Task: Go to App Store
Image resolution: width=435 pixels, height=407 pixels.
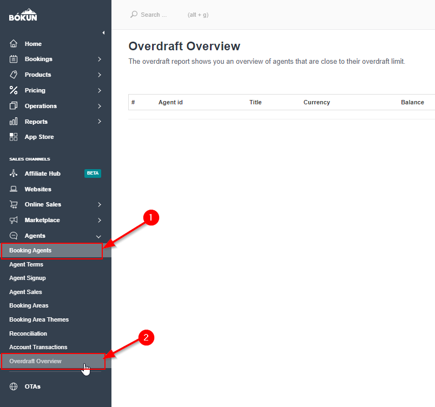Action: tap(39, 137)
